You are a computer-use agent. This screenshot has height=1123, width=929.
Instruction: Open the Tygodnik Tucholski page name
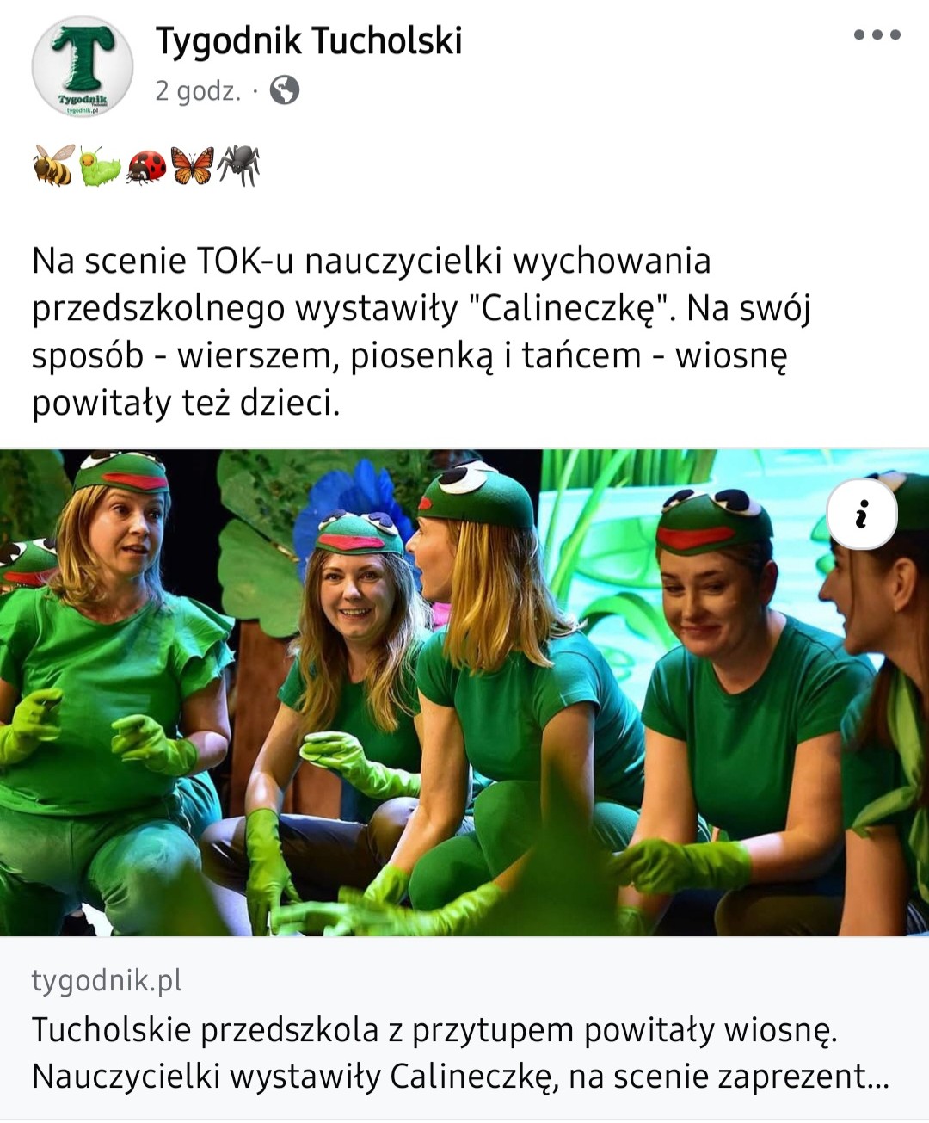[x=309, y=40]
